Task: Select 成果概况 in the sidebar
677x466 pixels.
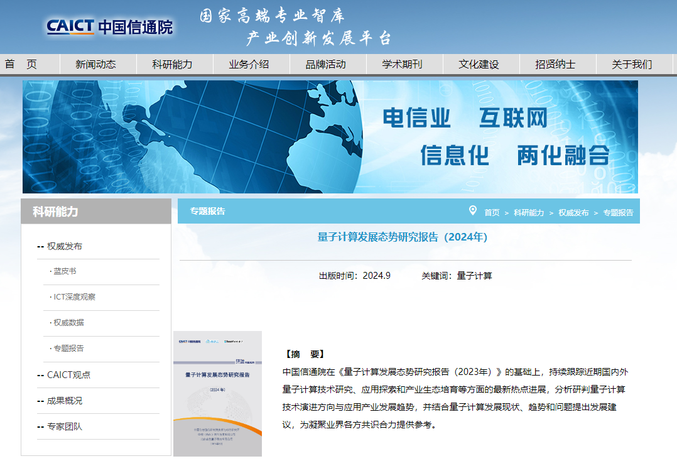Action: [64, 401]
